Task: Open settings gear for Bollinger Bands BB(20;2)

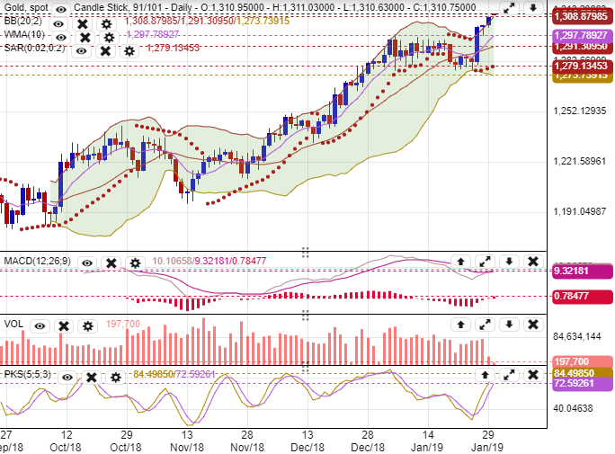Action: click(107, 22)
